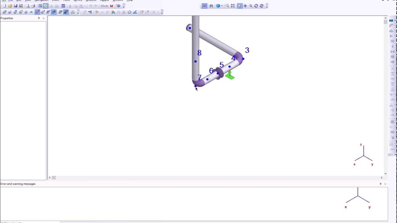
Task: Click the rotate view icon
Action: 256,6
